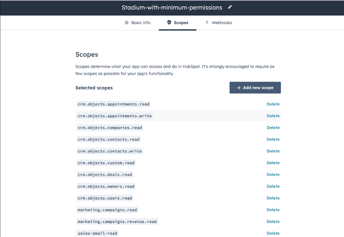Delete crm.objects.contacts.write scope
This screenshot has width=344, height=237.
273,151
